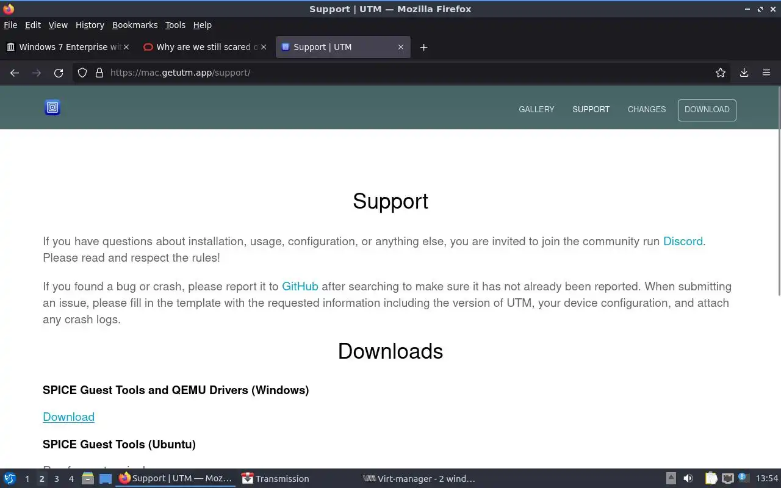Click the 'Support' page heading
The width and height of the screenshot is (781, 488).
(x=390, y=201)
